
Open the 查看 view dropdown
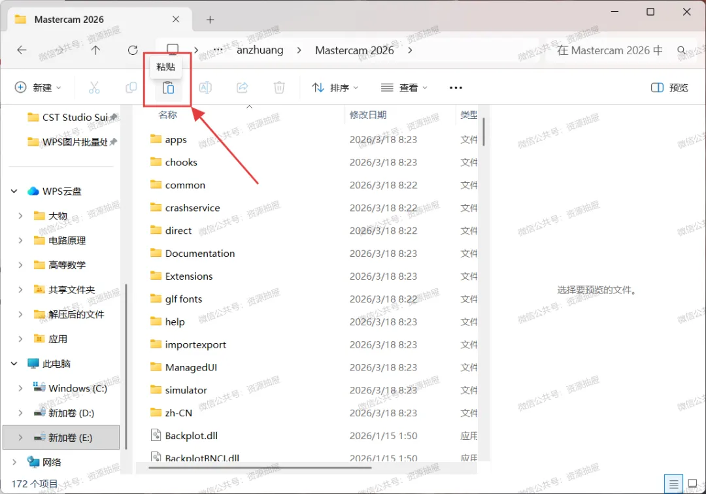404,88
